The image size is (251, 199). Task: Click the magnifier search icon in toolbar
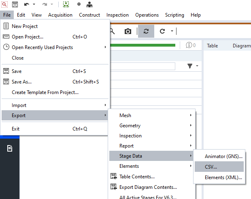tap(112, 31)
